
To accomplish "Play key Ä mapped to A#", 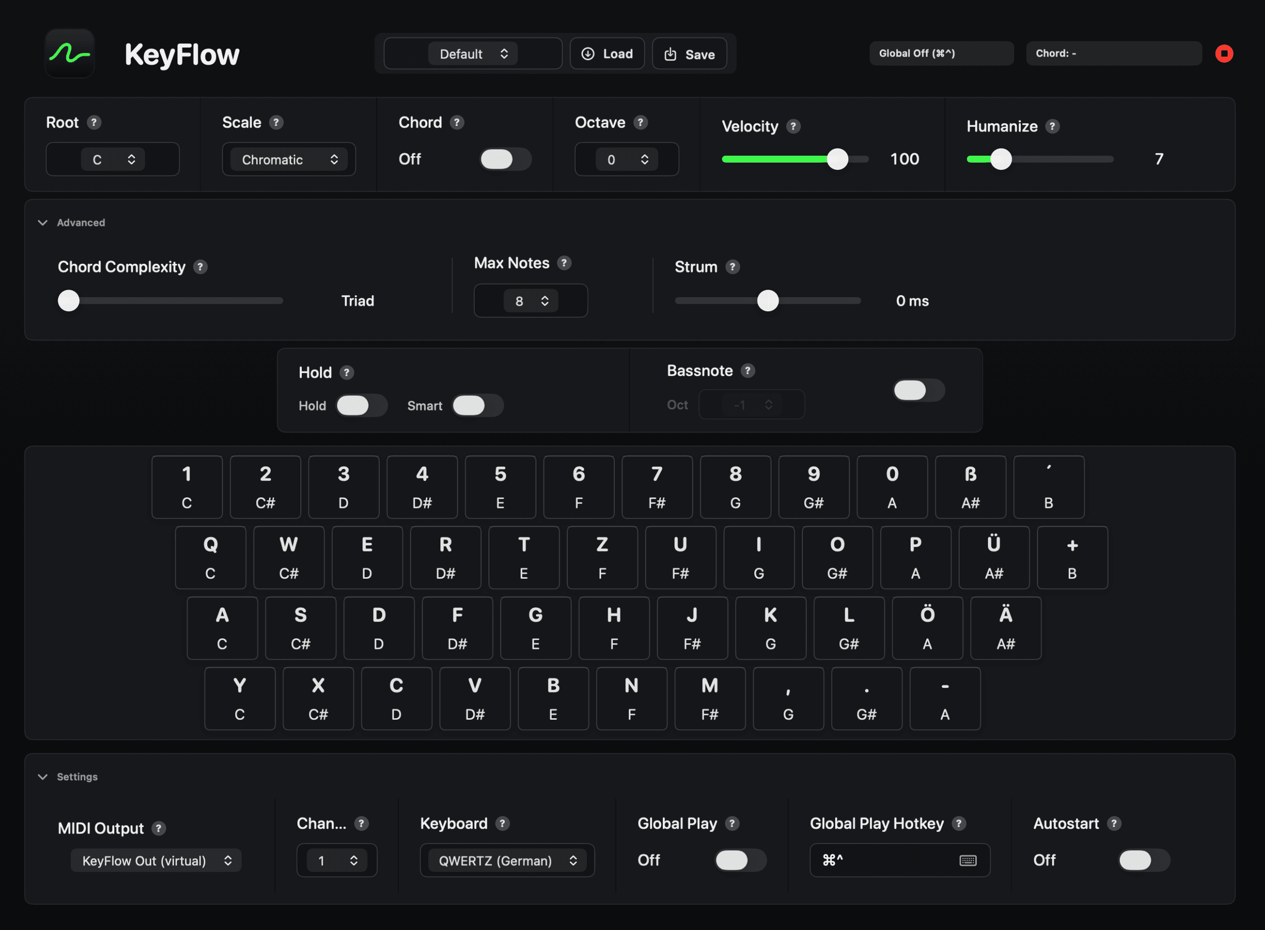I will (x=1006, y=628).
